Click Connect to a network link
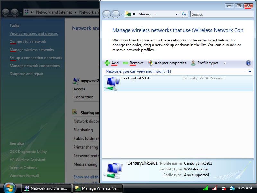 28,42
